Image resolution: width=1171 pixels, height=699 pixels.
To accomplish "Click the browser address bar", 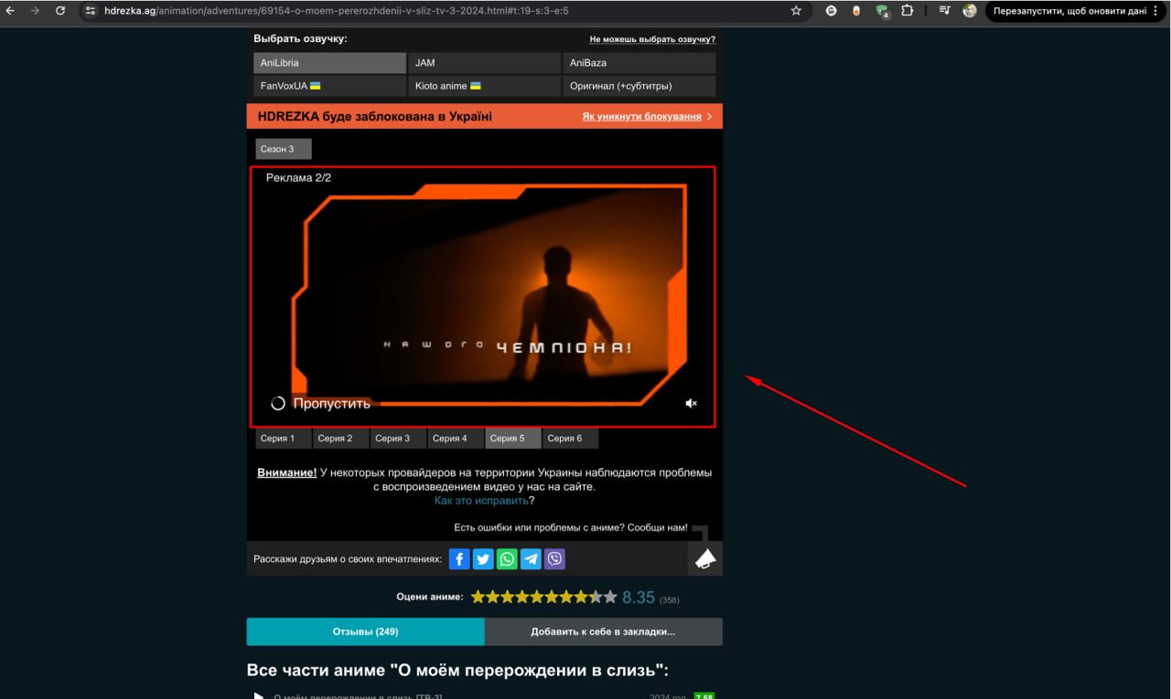I will (x=366, y=11).
